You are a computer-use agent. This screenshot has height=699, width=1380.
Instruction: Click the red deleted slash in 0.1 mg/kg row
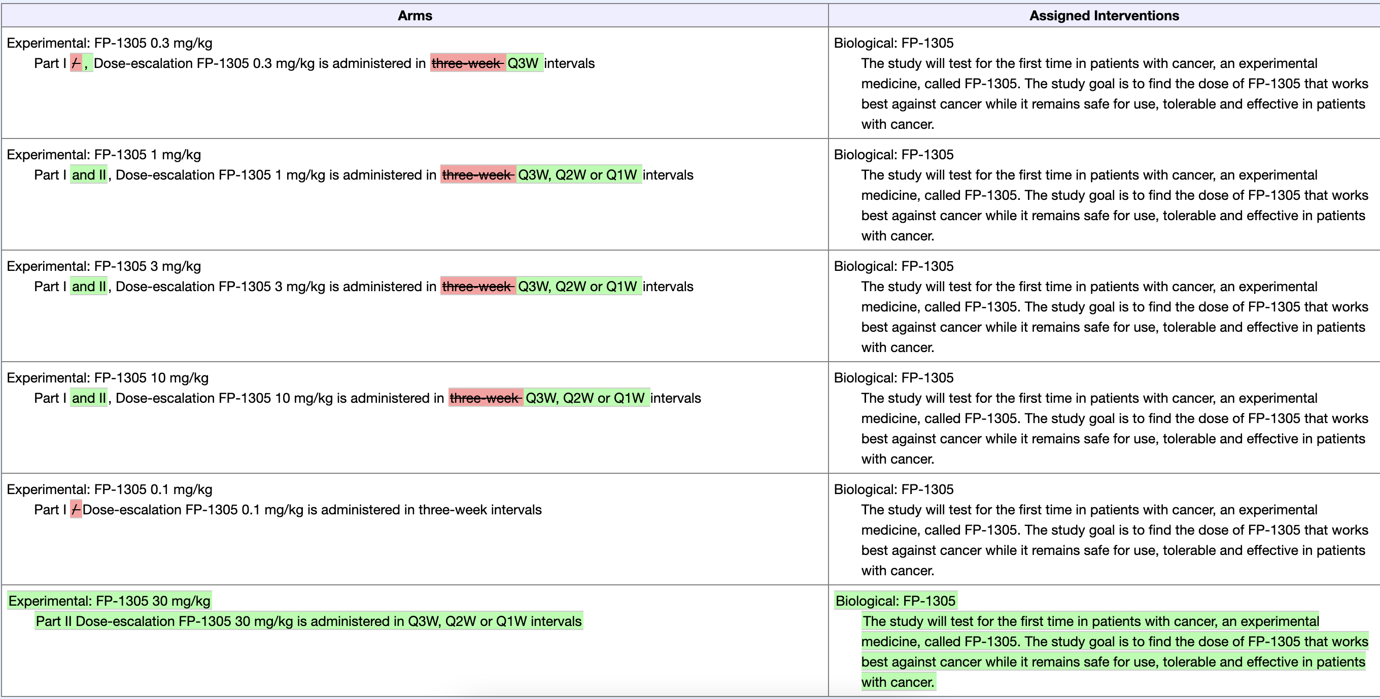76,509
